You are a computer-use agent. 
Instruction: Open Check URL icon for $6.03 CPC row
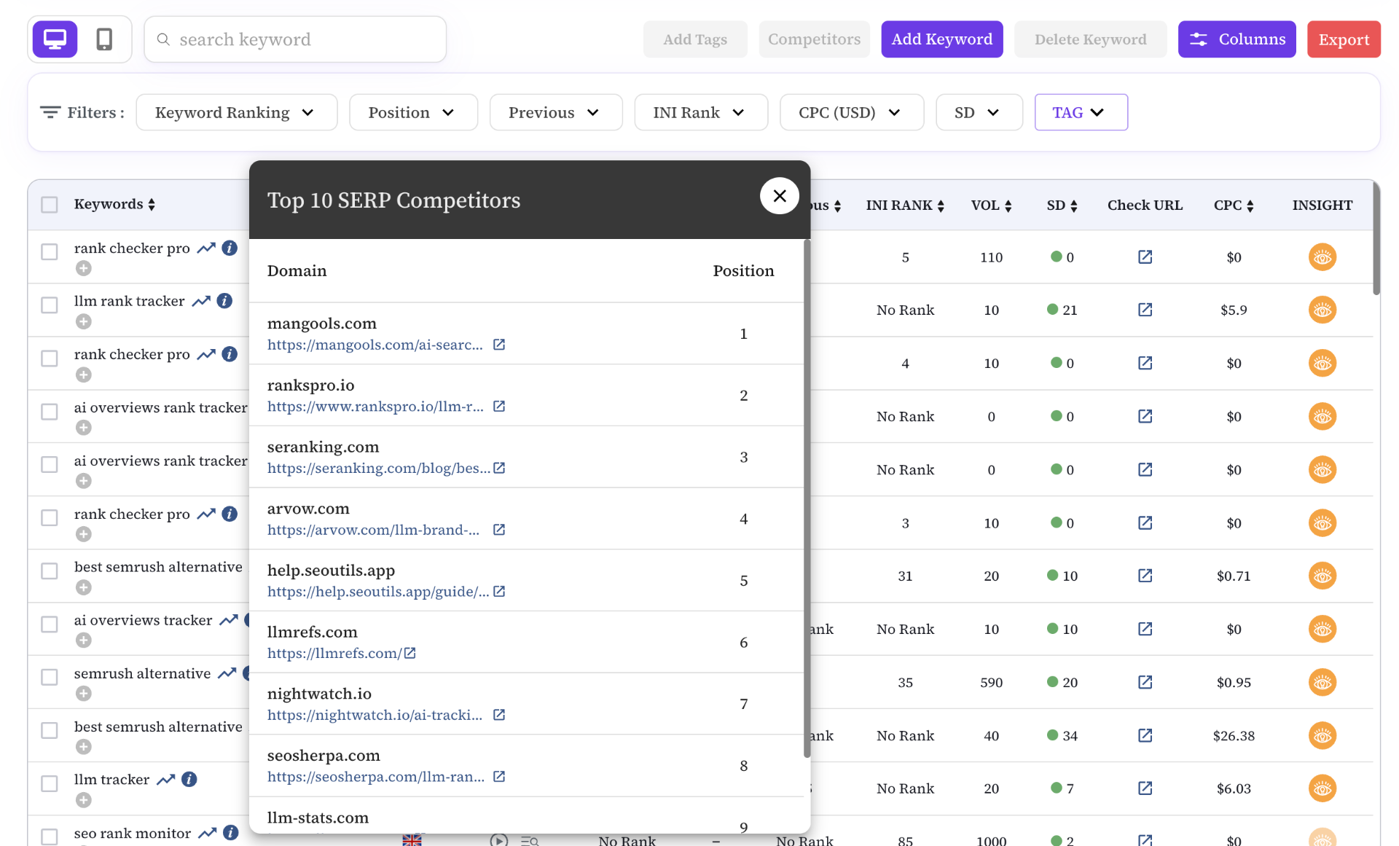(x=1145, y=788)
